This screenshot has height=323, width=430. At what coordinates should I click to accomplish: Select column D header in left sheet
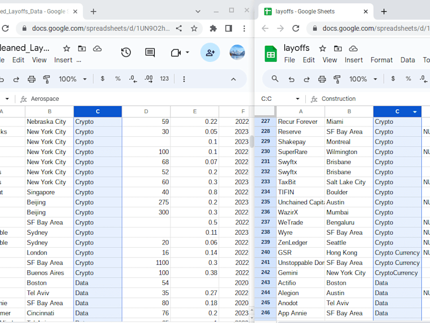point(146,111)
